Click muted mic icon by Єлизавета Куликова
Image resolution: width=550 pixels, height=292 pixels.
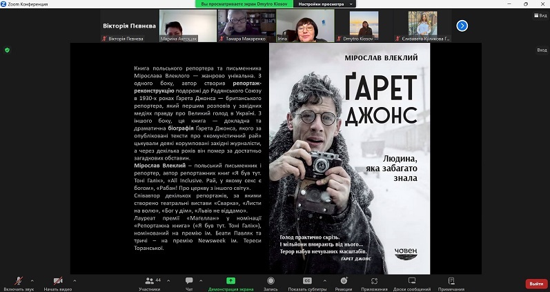(397, 39)
